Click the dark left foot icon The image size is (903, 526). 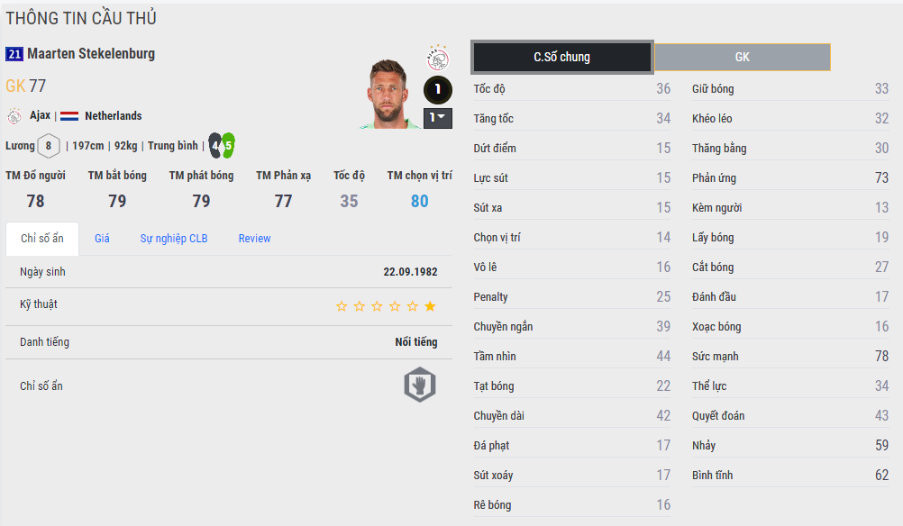click(x=215, y=145)
